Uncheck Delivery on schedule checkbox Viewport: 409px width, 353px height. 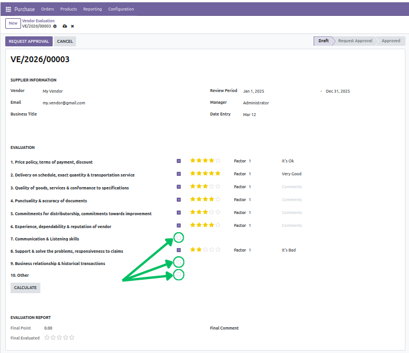click(x=178, y=174)
